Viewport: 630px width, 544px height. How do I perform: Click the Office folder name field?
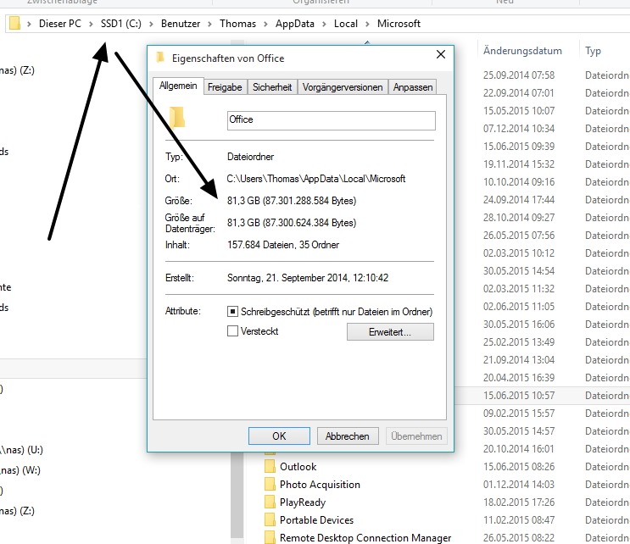330,119
